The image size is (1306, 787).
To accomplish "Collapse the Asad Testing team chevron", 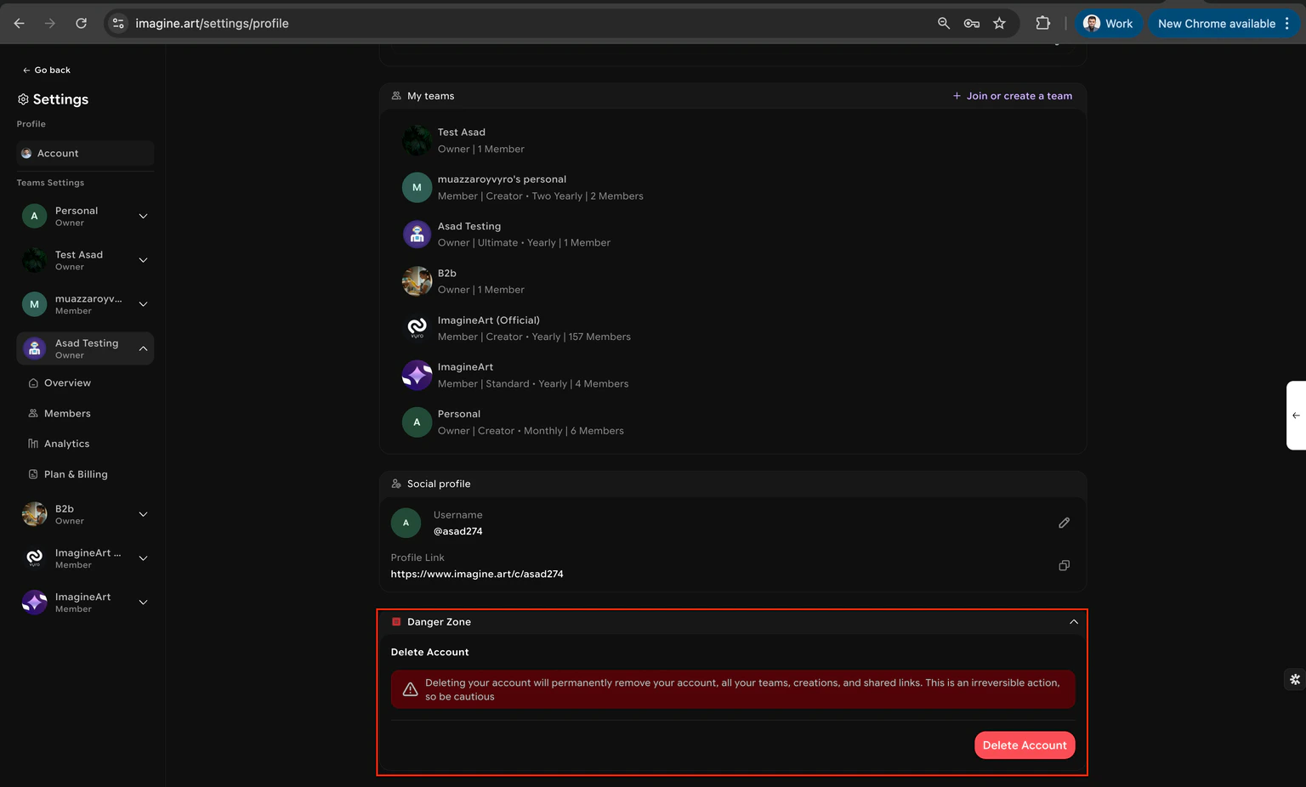I will click(143, 348).
